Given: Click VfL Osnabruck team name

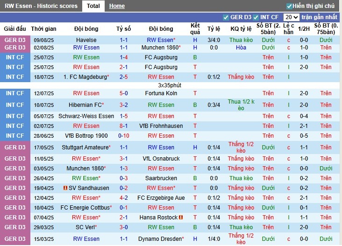Looking at the screenshot, I should 161,159.
